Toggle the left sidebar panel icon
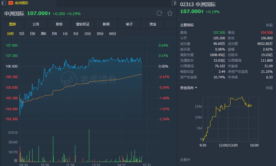This screenshot has height=166, width=276. [4, 3]
